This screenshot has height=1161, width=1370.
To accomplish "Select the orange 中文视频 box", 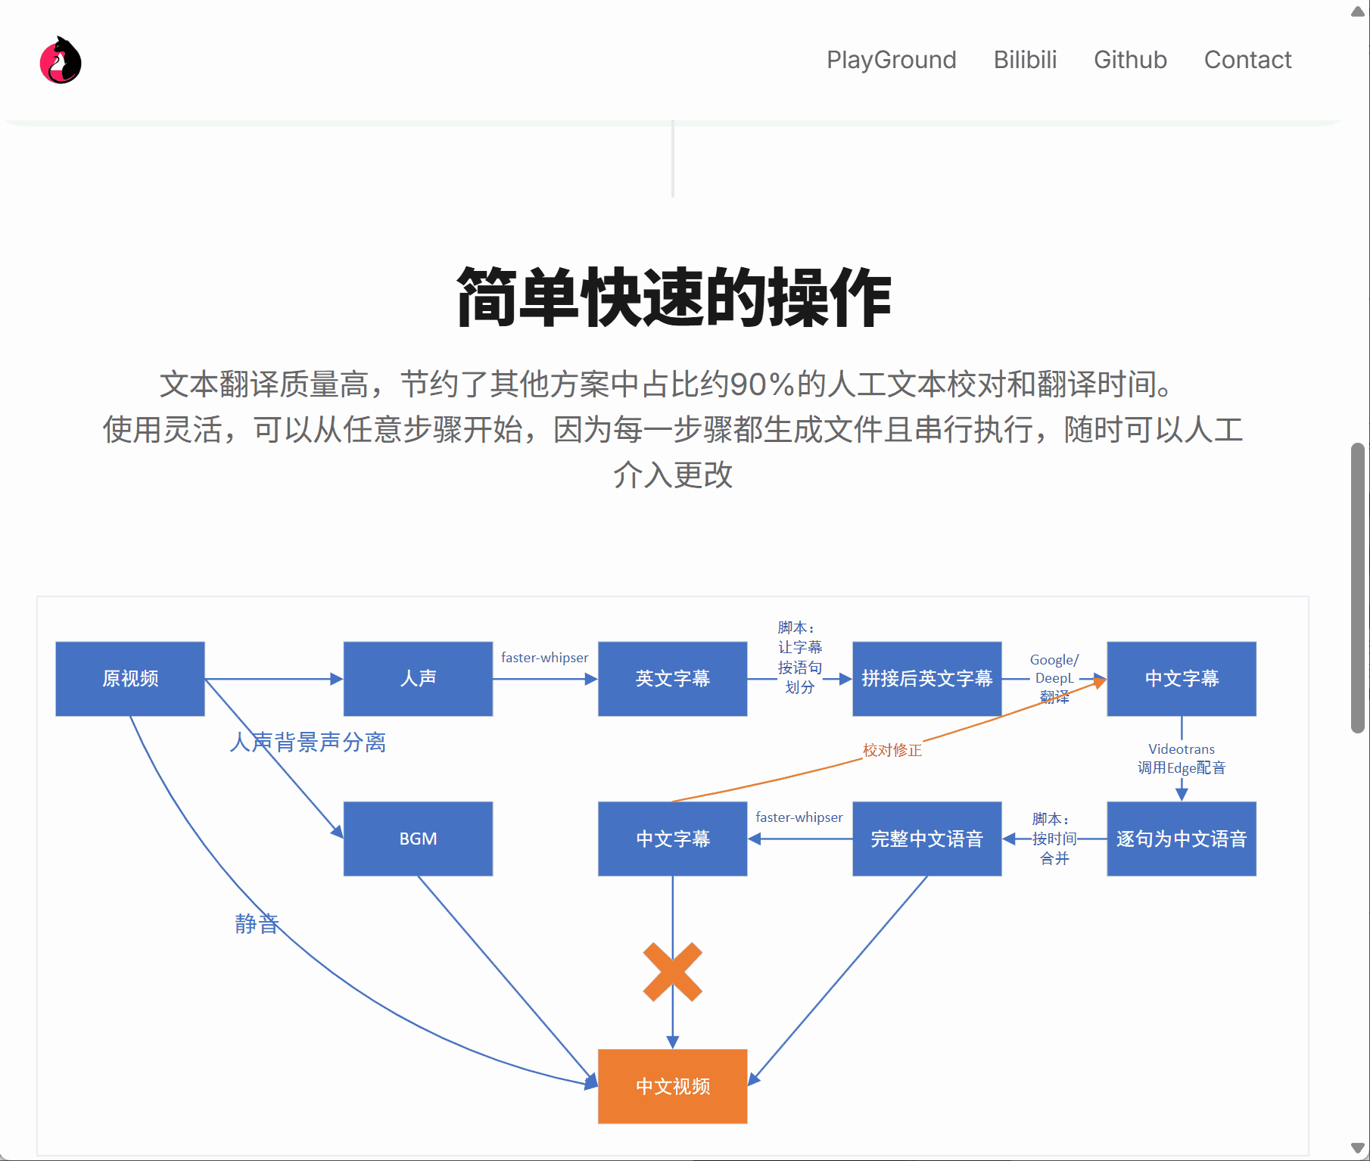I will click(672, 1086).
